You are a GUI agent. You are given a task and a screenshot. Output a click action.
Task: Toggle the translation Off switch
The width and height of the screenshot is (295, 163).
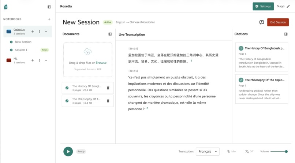(x=249, y=152)
